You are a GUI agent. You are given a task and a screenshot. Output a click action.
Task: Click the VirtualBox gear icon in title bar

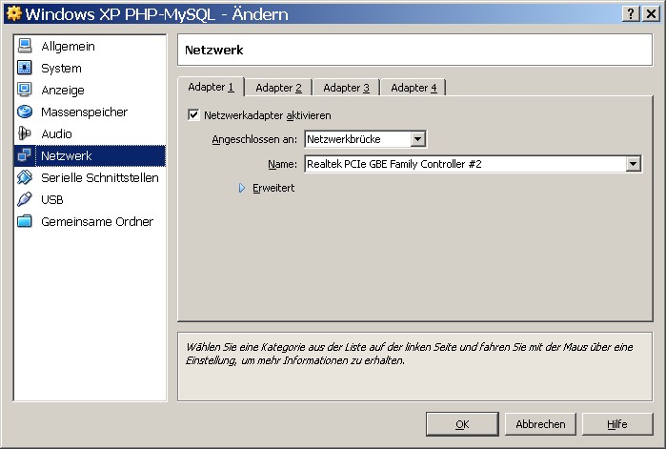(x=13, y=13)
